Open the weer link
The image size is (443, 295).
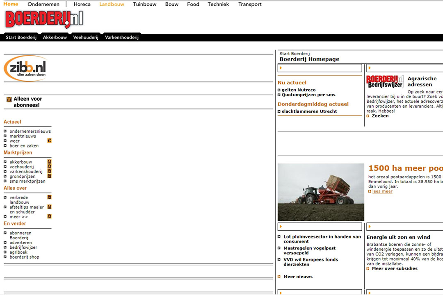pyautogui.click(x=15, y=141)
